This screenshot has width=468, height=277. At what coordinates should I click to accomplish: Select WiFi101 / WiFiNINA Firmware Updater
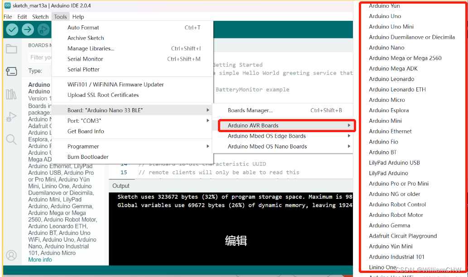tap(133, 84)
